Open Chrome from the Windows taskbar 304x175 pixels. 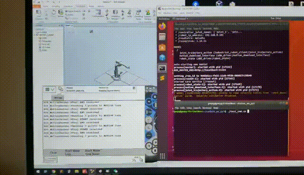54,171
